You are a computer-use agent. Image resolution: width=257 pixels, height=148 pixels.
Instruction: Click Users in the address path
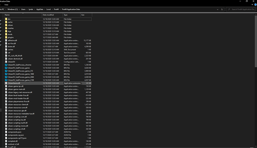23,9
